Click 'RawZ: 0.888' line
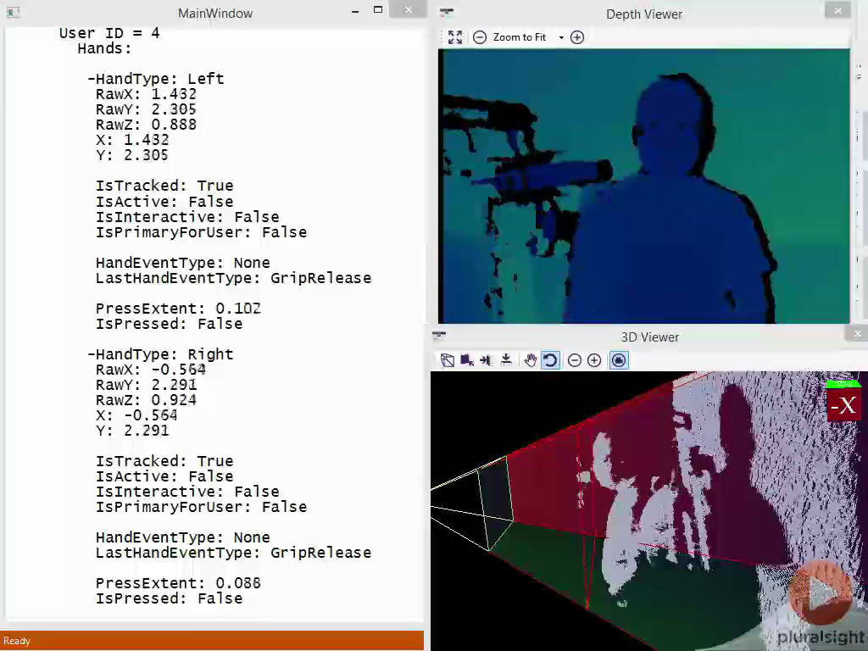This screenshot has height=651, width=868. click(x=146, y=125)
